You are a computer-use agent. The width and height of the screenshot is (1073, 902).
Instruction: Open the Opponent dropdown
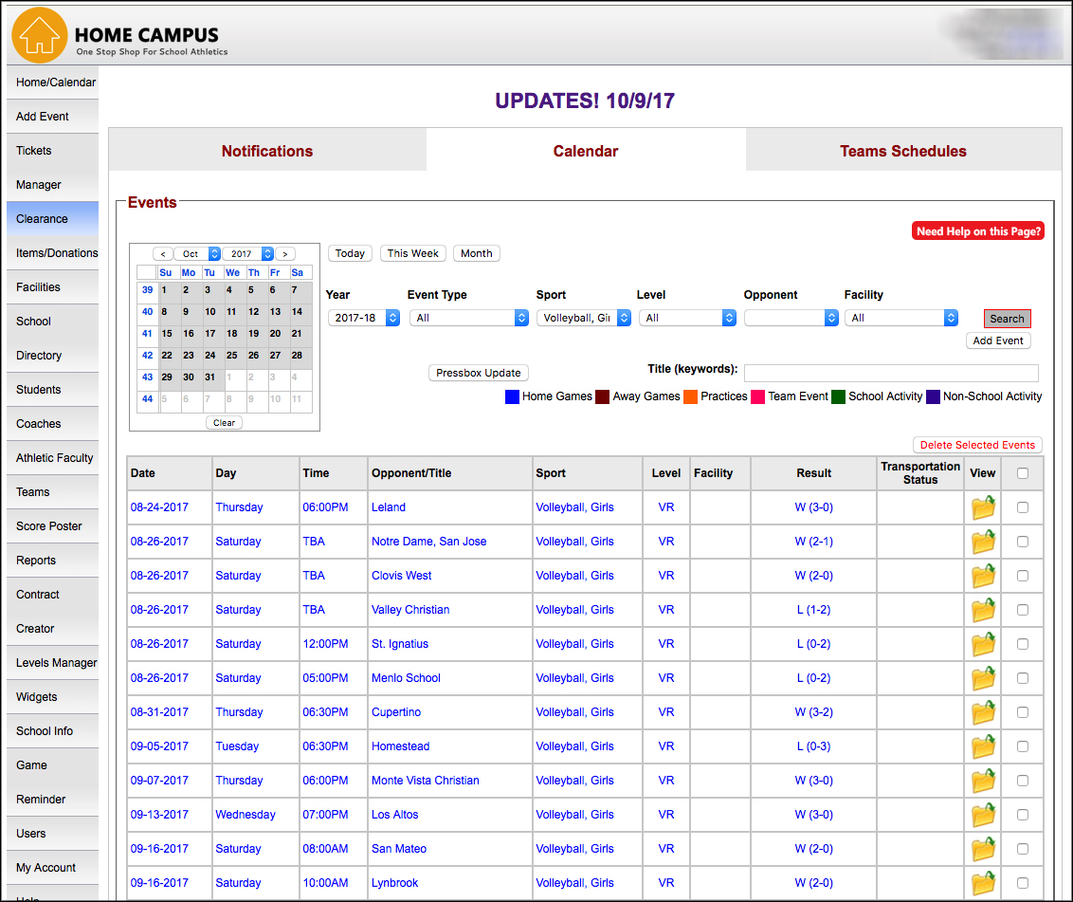(791, 318)
